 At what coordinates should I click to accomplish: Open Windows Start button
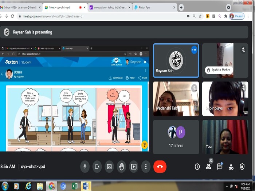point(5,186)
